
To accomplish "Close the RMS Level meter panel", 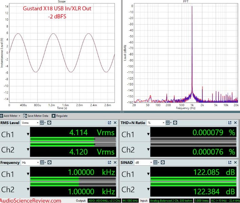I will click(115, 123).
